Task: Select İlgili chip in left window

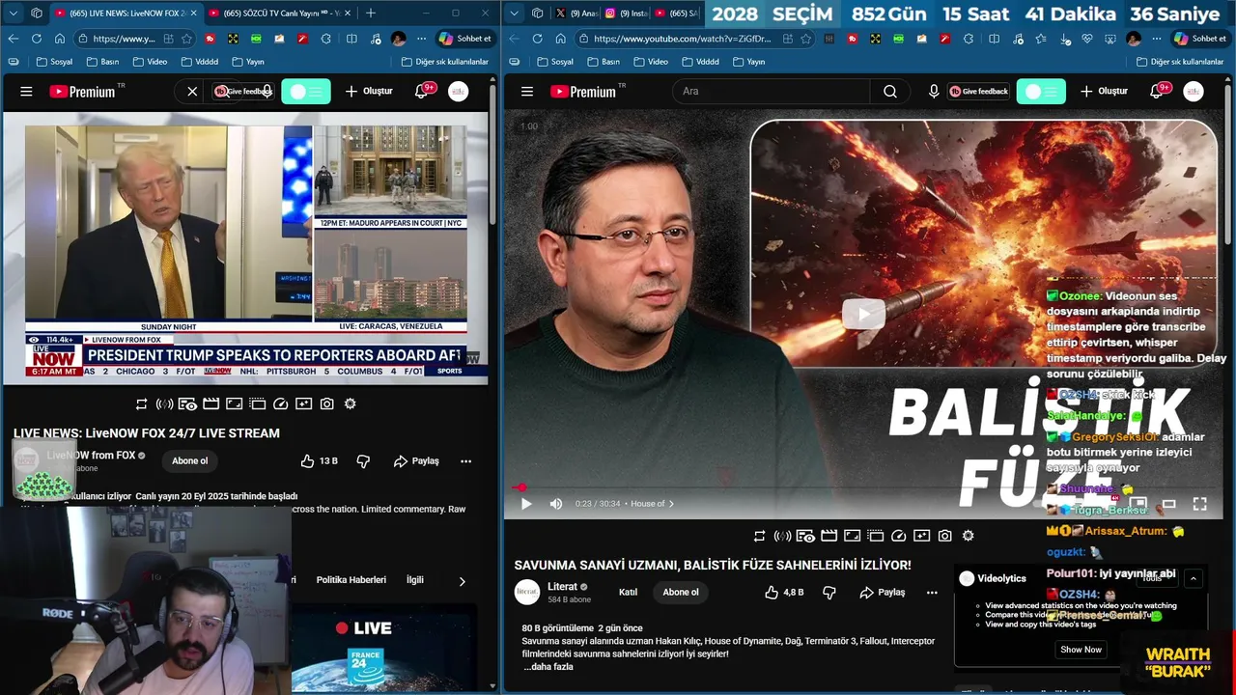Action: 415,580
